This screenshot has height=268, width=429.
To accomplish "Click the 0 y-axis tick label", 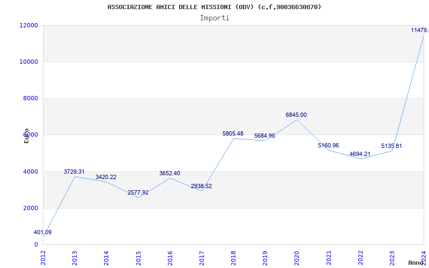I will click(36, 245).
